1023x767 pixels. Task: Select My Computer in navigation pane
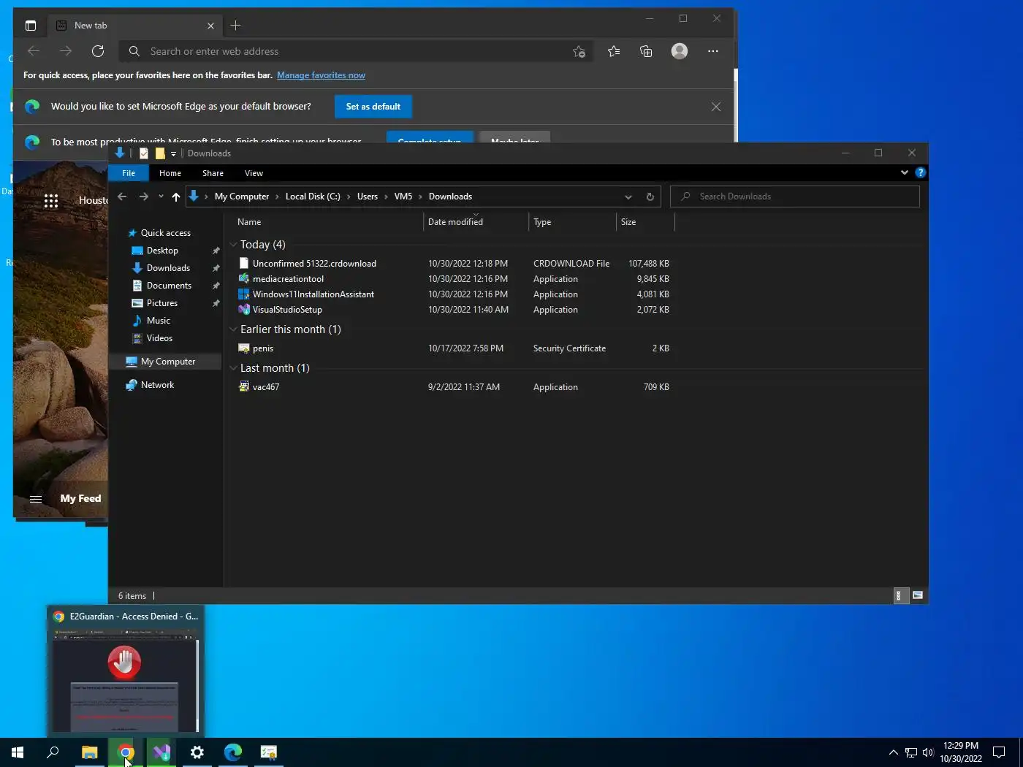click(x=168, y=362)
